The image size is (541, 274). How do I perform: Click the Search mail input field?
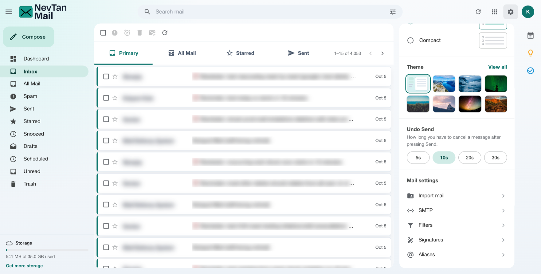[x=270, y=12]
